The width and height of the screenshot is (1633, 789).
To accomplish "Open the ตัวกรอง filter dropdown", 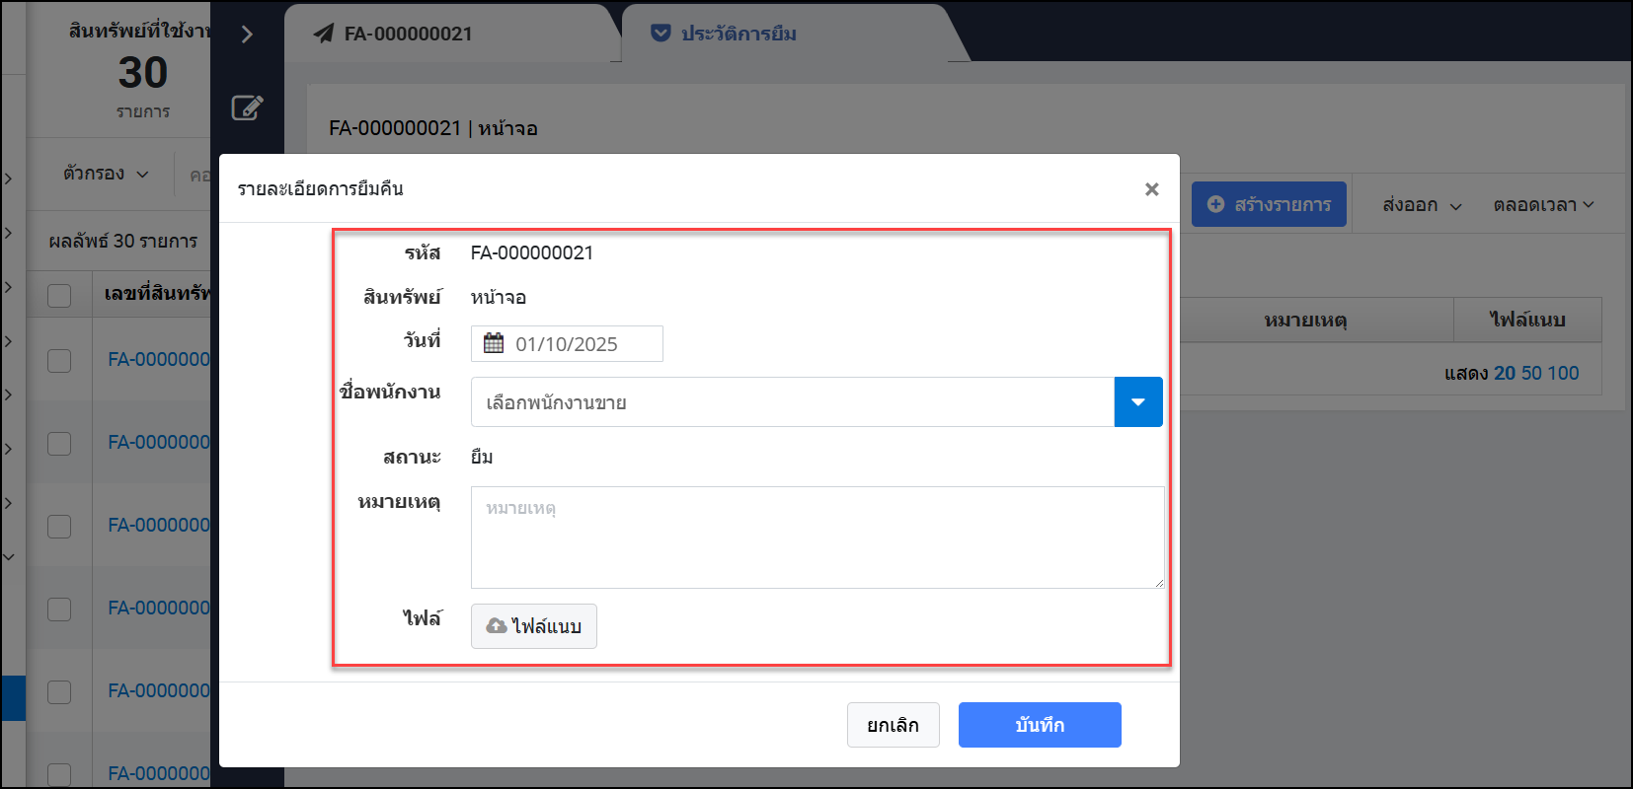I will point(106,174).
